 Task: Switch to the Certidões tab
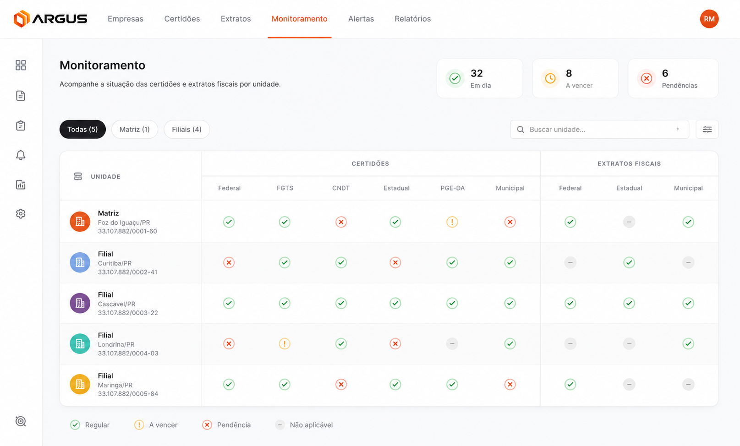[182, 19]
